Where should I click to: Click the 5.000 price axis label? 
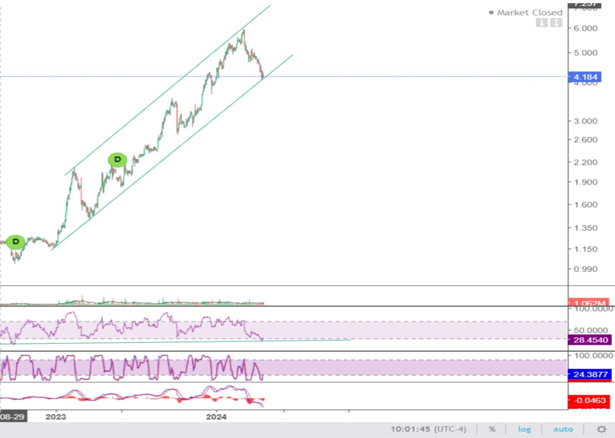(586, 52)
